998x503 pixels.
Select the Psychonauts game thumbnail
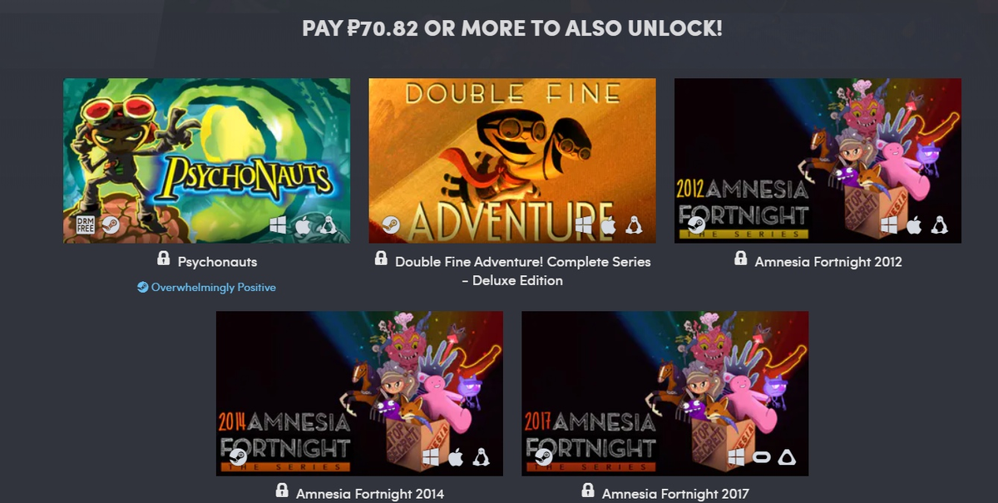207,161
